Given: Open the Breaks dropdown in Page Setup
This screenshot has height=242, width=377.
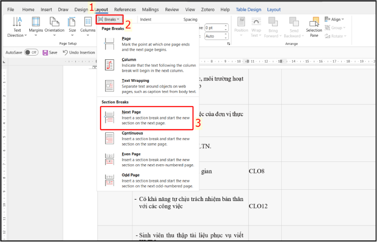Looking at the screenshot, I should (110, 20).
